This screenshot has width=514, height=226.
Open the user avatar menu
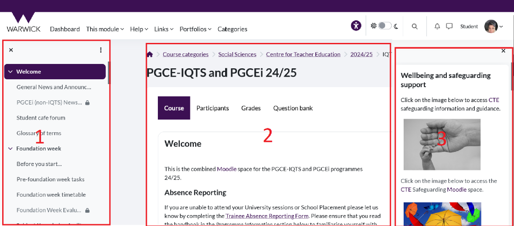(x=493, y=26)
